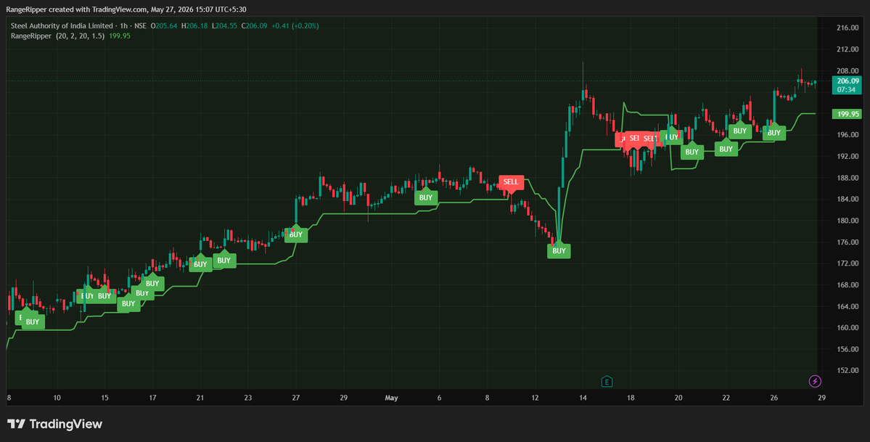Viewport: 870px width, 442px height.
Task: Open the TradingView logo at bottom left
Action: 54,425
